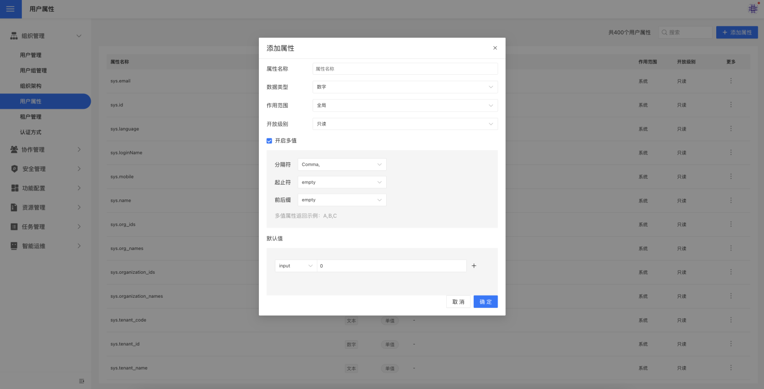Click the 智能运维 sidebar icon
The height and width of the screenshot is (389, 764).
[14, 246]
